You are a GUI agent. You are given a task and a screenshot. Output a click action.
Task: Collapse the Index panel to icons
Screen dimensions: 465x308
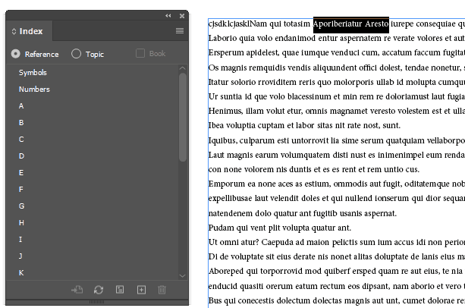[x=168, y=16]
